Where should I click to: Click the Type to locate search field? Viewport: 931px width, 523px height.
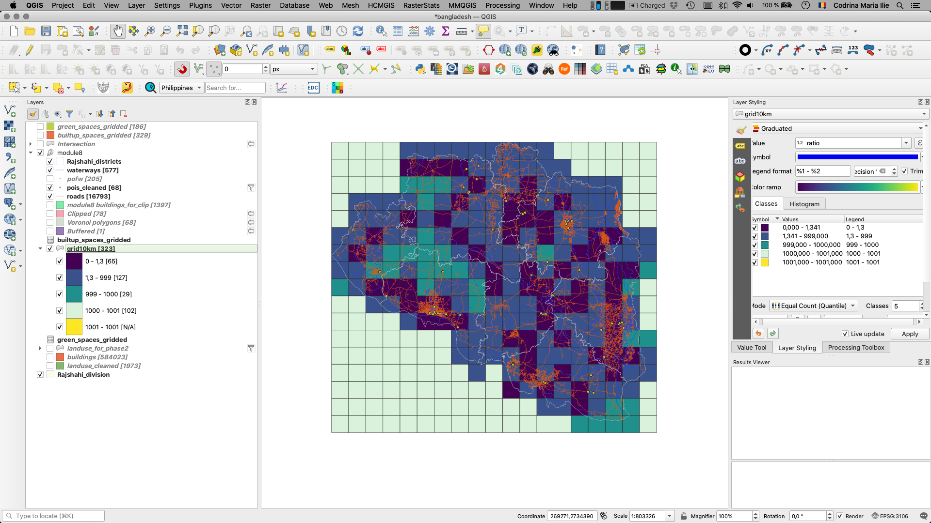click(x=53, y=516)
